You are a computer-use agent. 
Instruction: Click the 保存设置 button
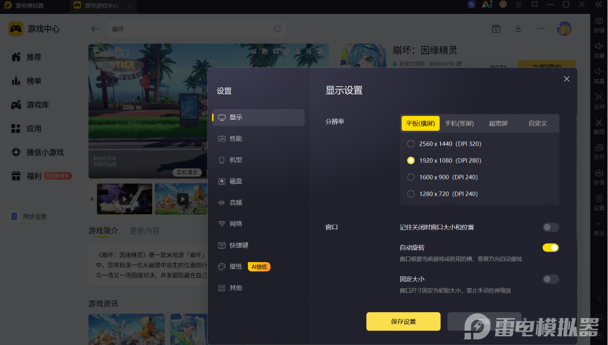tap(403, 321)
